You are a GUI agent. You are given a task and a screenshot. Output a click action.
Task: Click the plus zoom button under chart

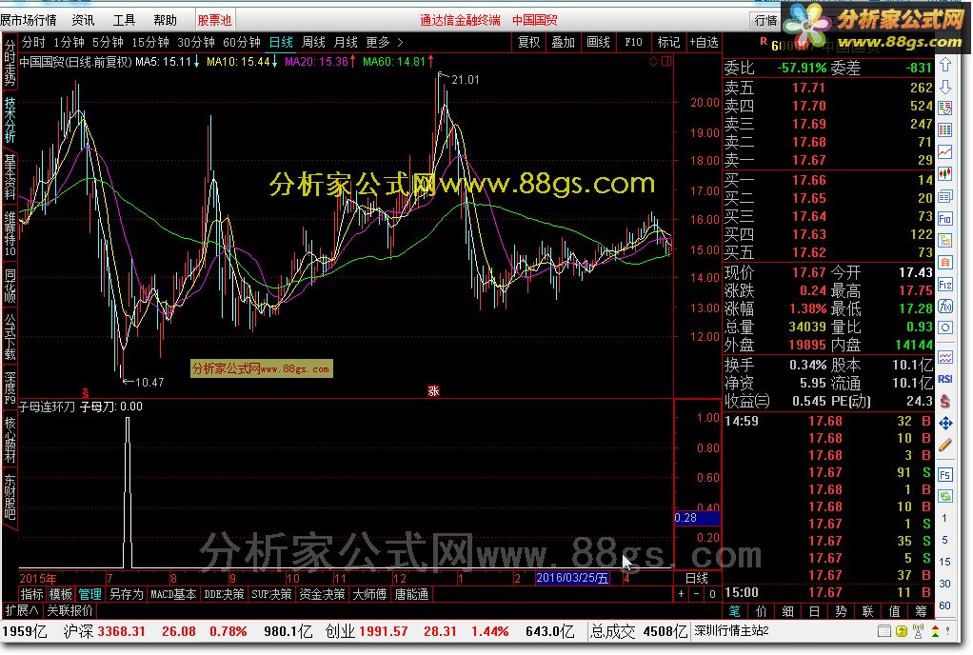(x=682, y=594)
